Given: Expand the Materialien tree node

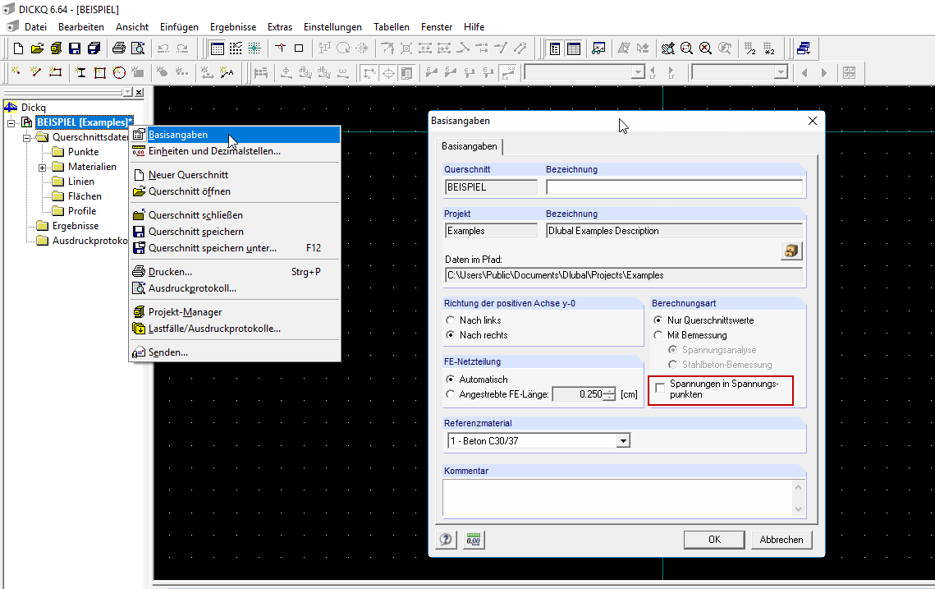Looking at the screenshot, I should (42, 167).
